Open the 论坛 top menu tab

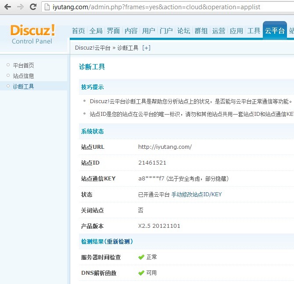pos(183,31)
